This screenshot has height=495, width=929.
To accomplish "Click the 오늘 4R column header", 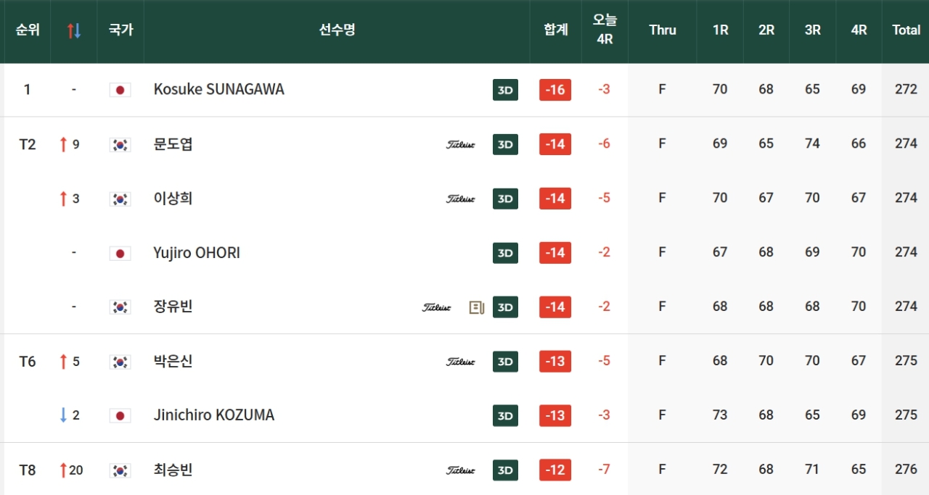I will point(605,30).
